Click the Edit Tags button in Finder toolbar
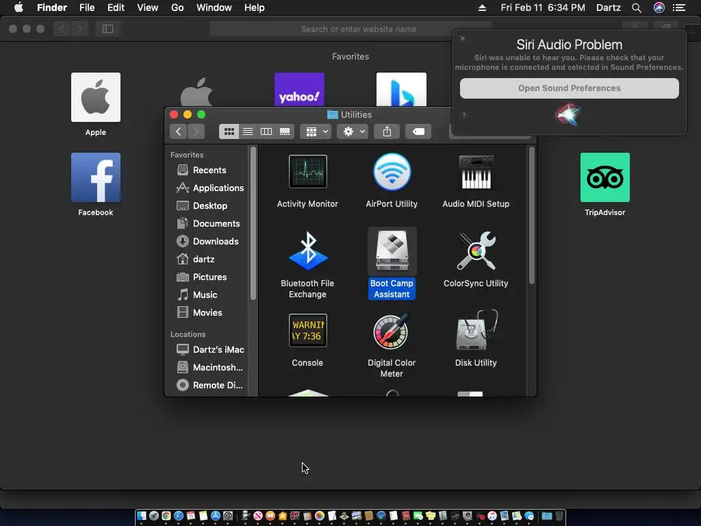This screenshot has height=526, width=701. [418, 131]
